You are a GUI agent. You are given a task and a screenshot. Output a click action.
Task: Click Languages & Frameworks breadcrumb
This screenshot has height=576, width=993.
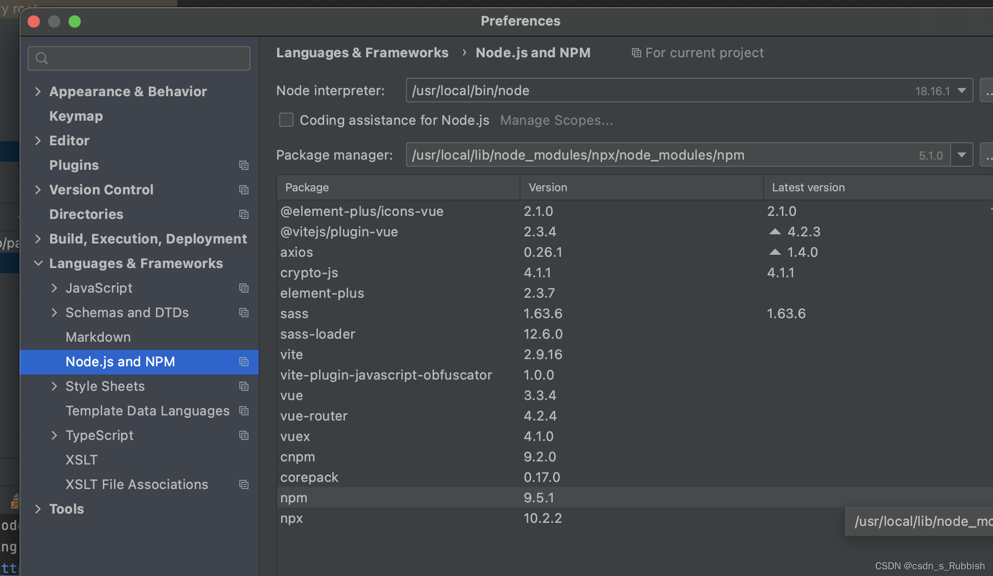tap(362, 53)
